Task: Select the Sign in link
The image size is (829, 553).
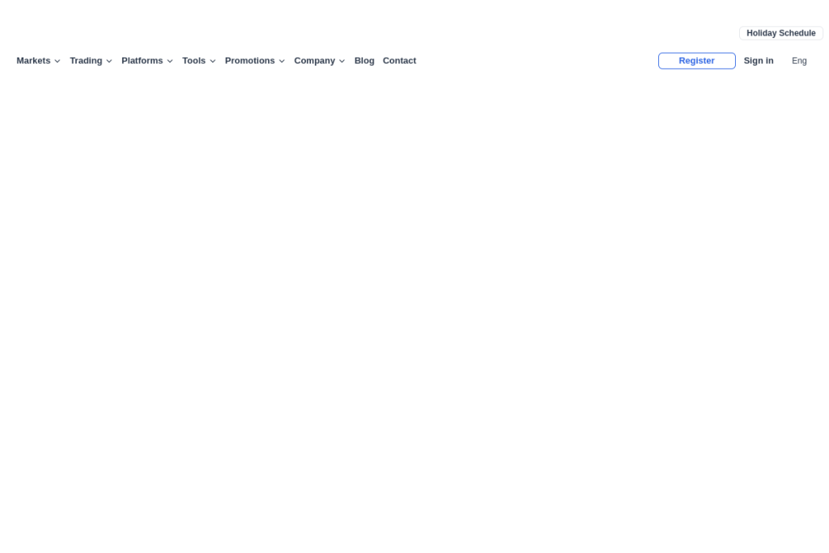Action: pyautogui.click(x=758, y=61)
